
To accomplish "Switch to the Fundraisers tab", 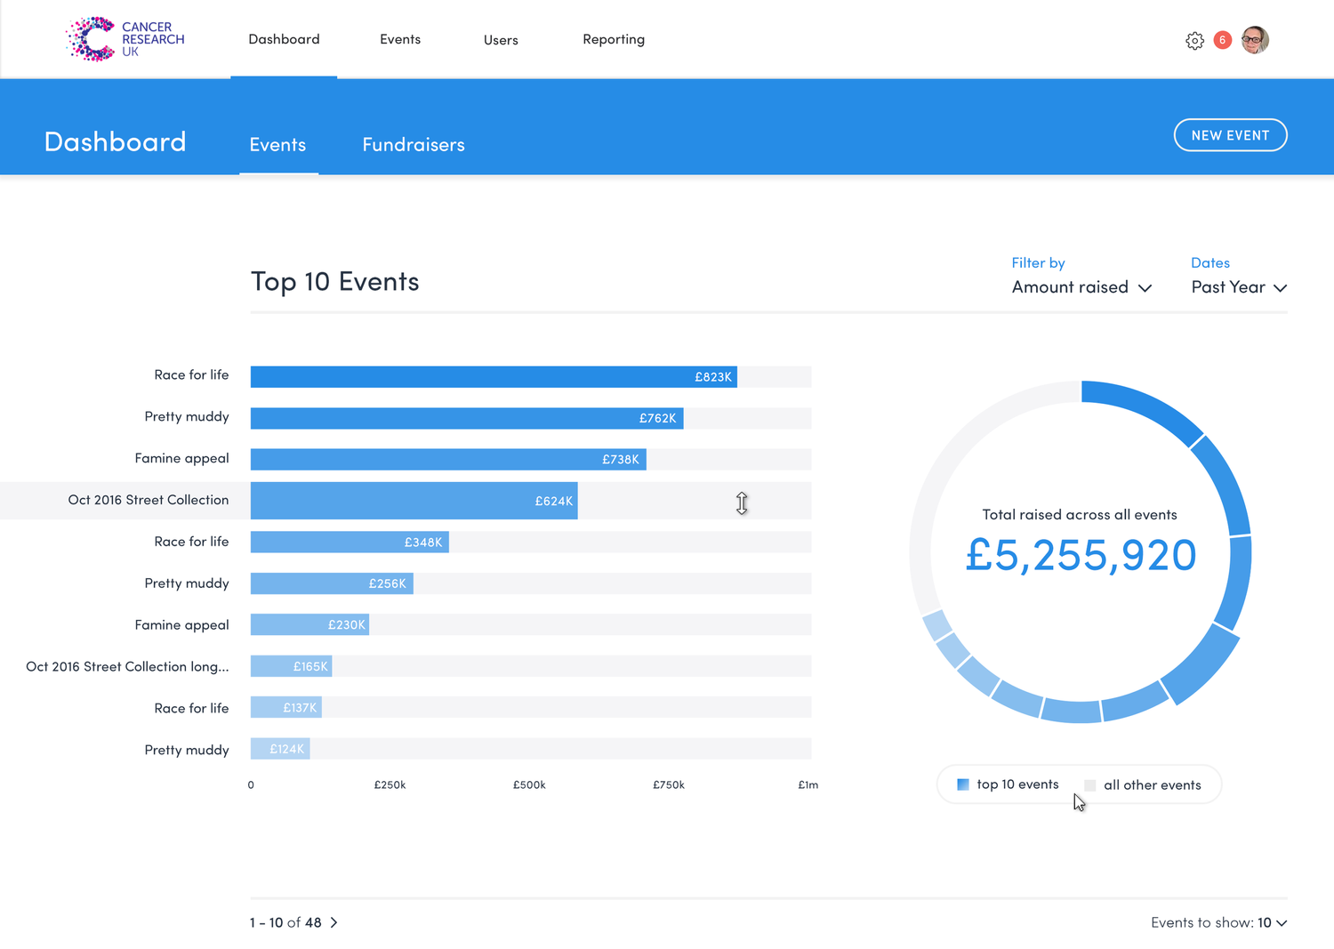I will click(414, 144).
